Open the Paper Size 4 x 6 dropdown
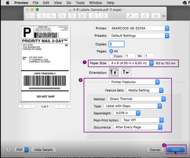Viewport: 190px width, 158px height. 131,63
